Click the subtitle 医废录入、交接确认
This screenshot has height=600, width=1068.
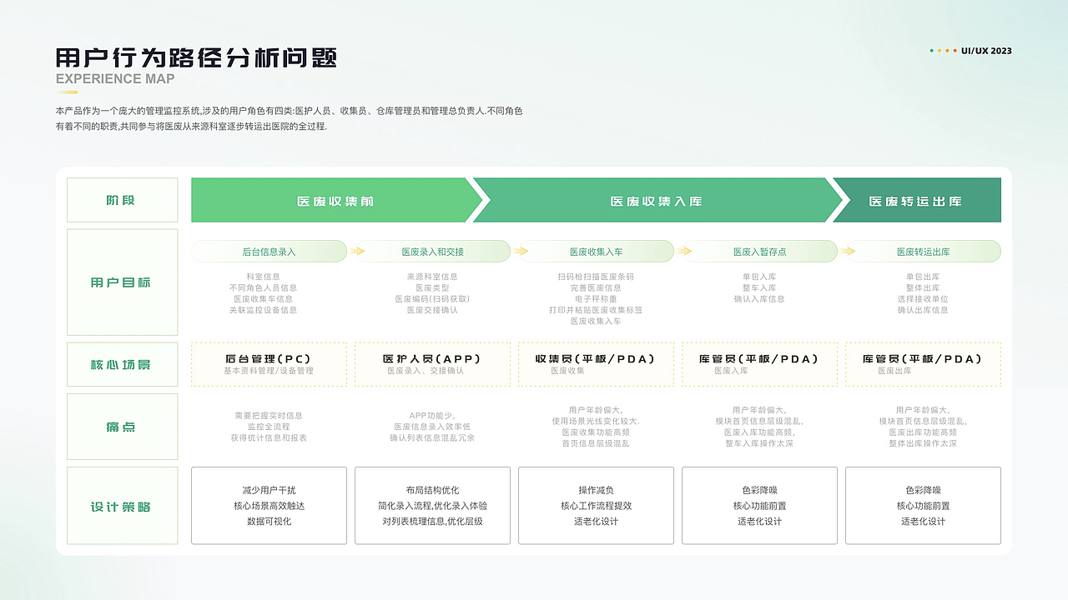click(426, 371)
